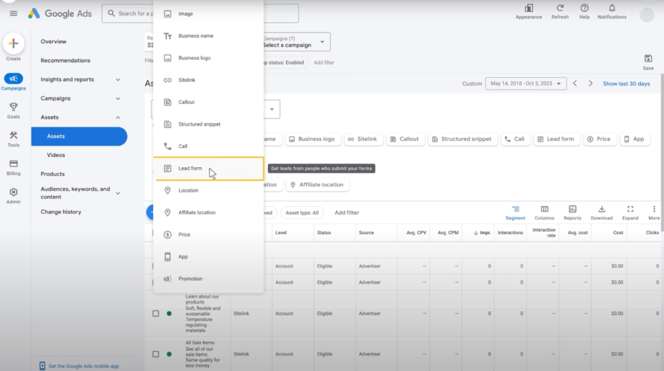
Task: Open Videos under Assets
Action: click(56, 155)
